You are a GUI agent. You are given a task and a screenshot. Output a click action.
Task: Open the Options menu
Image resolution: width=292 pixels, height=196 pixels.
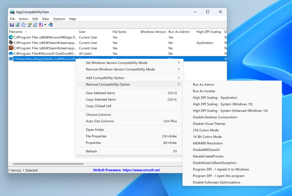click(59, 19)
